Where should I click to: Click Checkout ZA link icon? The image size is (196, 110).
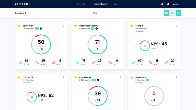pyautogui.click(x=98, y=80)
